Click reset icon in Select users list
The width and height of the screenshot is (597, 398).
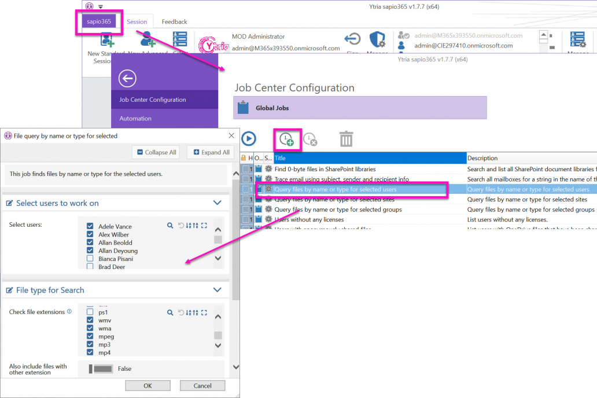pos(181,226)
